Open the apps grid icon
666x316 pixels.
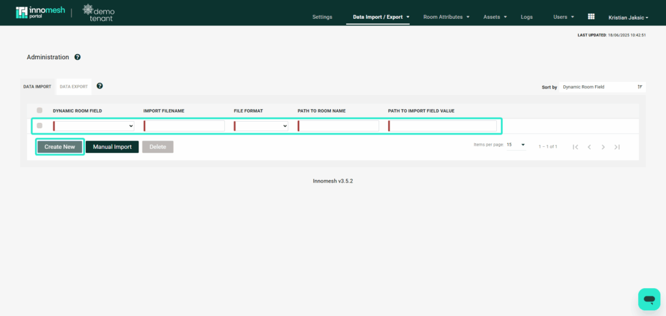click(591, 16)
